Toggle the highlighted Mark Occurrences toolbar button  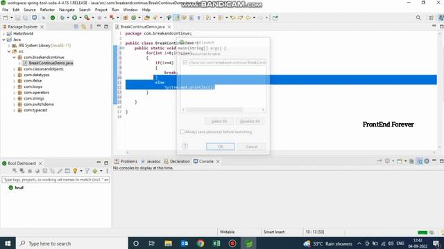click(x=177, y=18)
